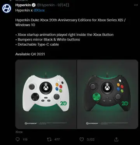Click the Hyperkin display name
The width and height of the screenshot is (140, 145).
click(x=23, y=5)
